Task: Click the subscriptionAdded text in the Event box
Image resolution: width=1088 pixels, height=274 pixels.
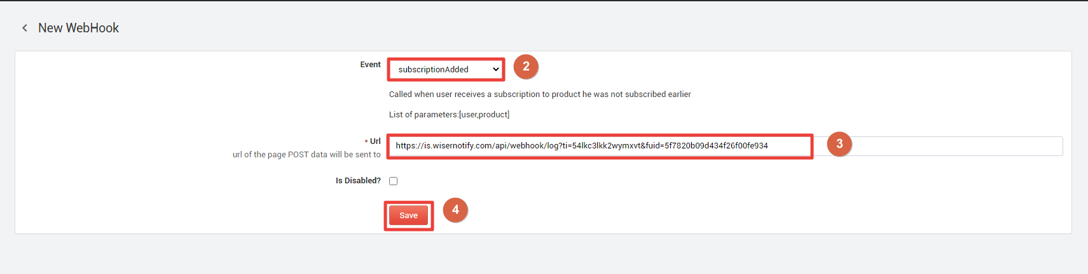Action: coord(434,70)
